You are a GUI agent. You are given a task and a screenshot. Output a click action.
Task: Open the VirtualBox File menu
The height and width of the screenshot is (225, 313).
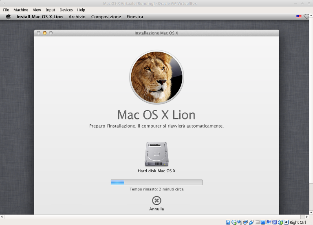(6, 10)
